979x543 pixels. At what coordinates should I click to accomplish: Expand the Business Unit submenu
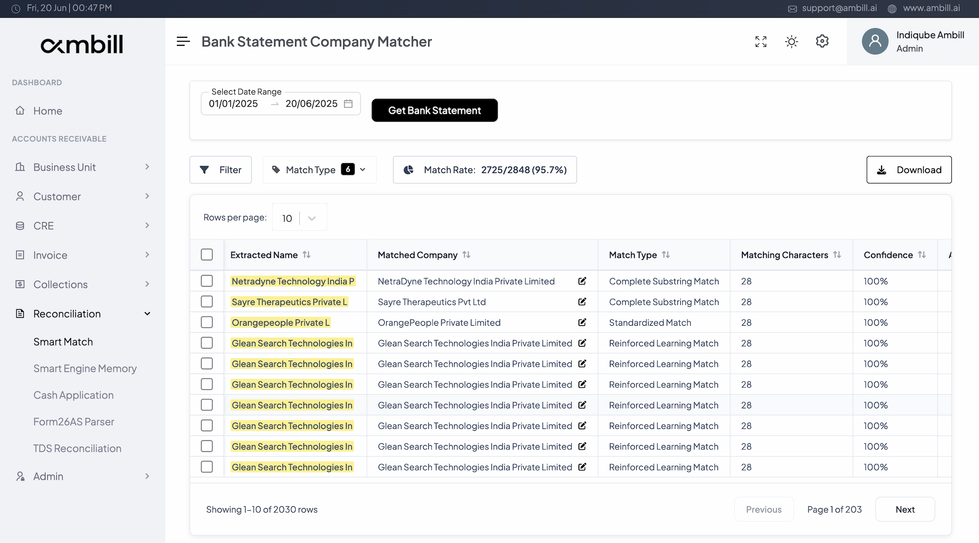tap(147, 167)
